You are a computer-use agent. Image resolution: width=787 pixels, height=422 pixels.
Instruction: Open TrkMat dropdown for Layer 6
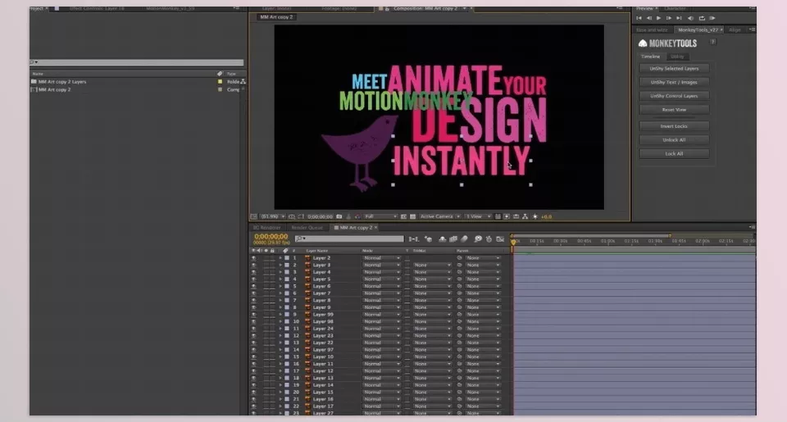[x=432, y=286]
